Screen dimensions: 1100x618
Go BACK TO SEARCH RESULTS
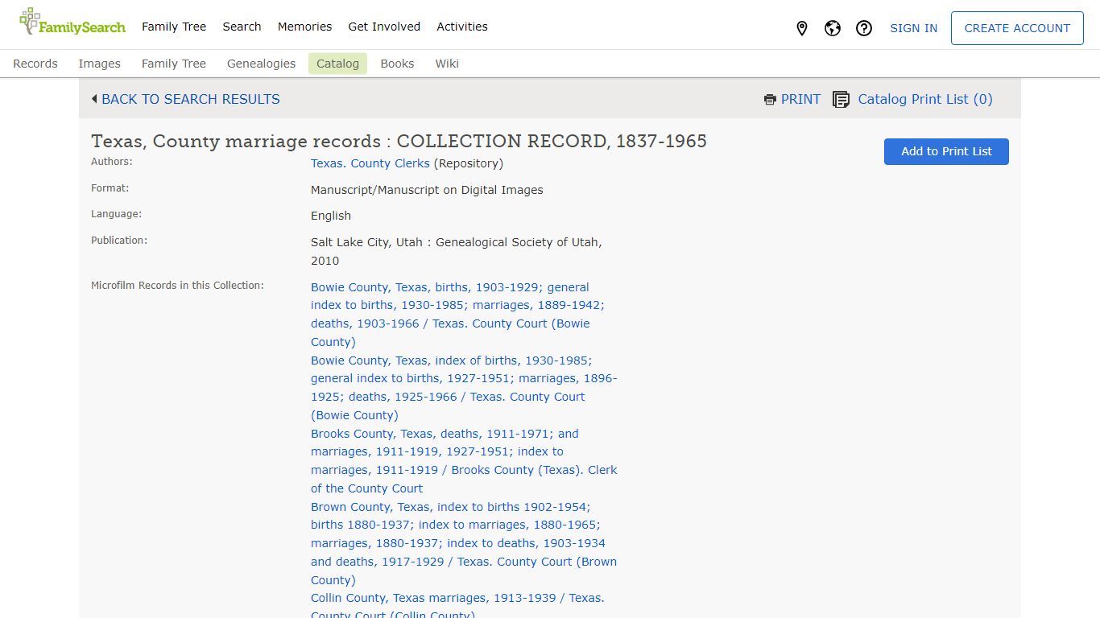[x=191, y=99]
